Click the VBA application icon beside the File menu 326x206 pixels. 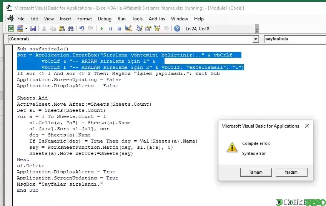pos(10,19)
